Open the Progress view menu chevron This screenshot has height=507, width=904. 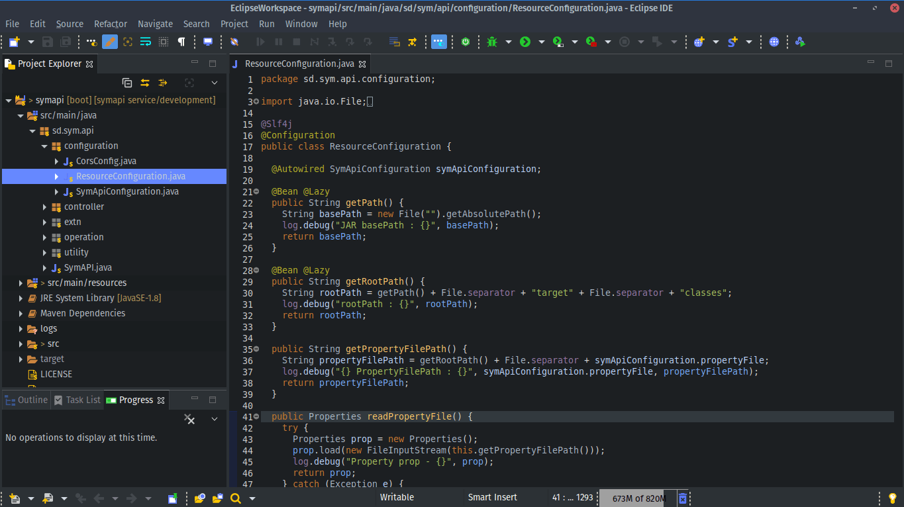(x=213, y=418)
